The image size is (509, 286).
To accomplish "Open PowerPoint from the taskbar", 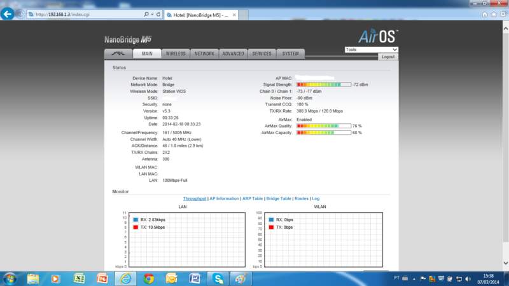I will pyautogui.click(x=102, y=279).
